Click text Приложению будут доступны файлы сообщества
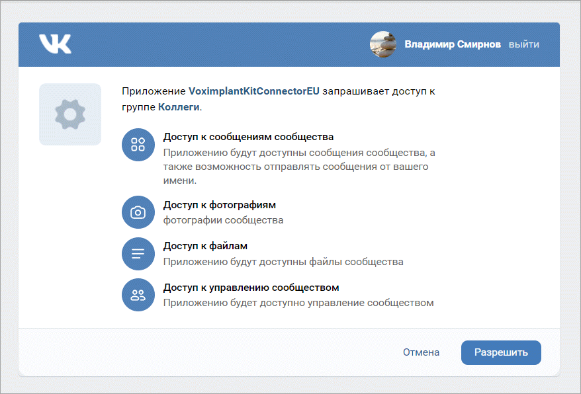The height and width of the screenshot is (394, 581). click(x=283, y=262)
